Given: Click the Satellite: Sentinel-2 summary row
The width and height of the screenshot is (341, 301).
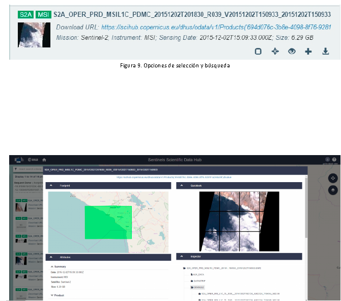Looking at the screenshot, I should (61, 282).
